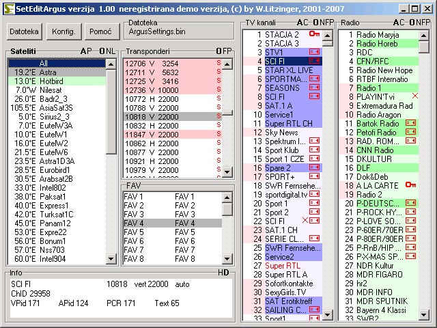
Task: Click the key icon beside STACJA 2
Action: [314, 34]
